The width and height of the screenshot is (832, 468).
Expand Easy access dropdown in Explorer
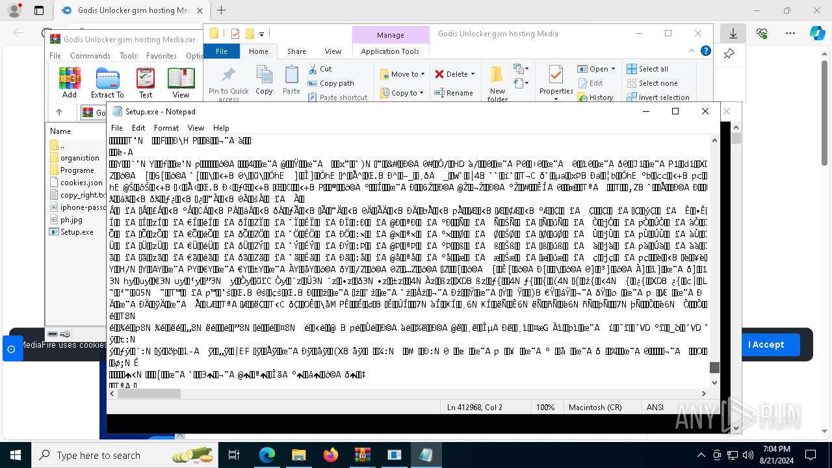coord(521,83)
